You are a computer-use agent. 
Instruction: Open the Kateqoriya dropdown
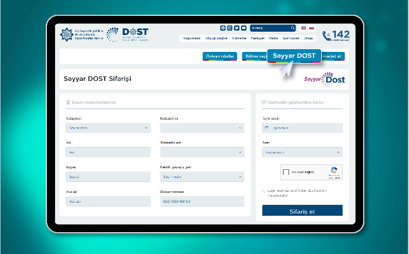[202, 128]
